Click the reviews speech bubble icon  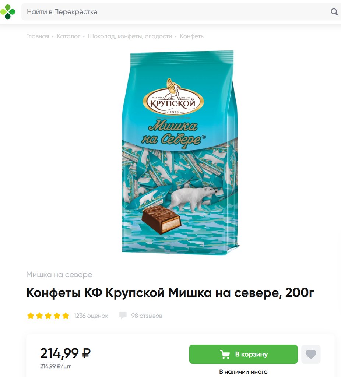pos(123,316)
